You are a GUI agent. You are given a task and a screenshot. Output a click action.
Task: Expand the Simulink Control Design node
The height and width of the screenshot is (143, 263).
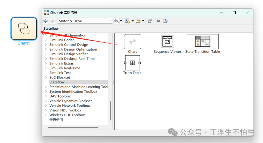[x=46, y=45]
